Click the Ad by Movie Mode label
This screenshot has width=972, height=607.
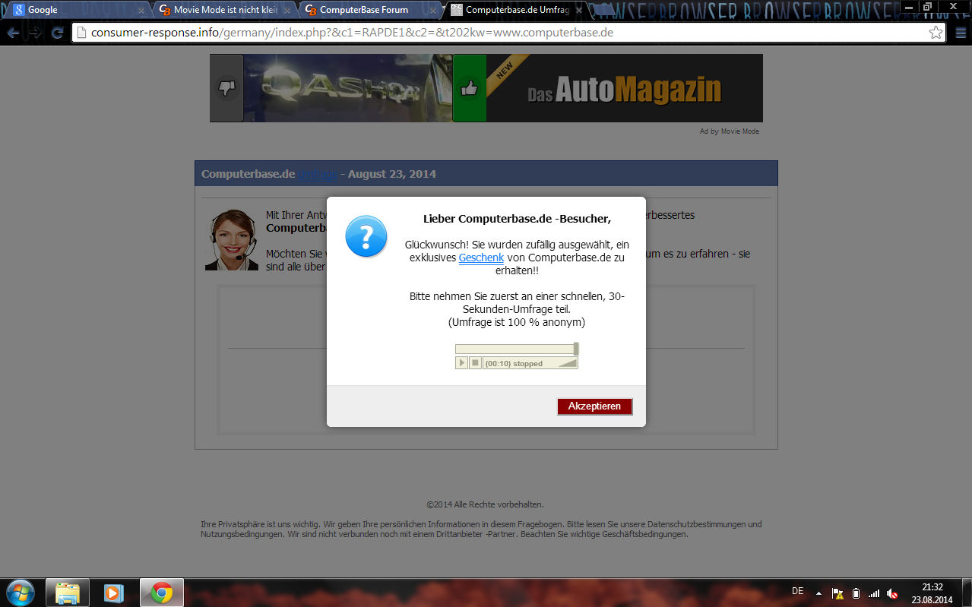pyautogui.click(x=729, y=131)
